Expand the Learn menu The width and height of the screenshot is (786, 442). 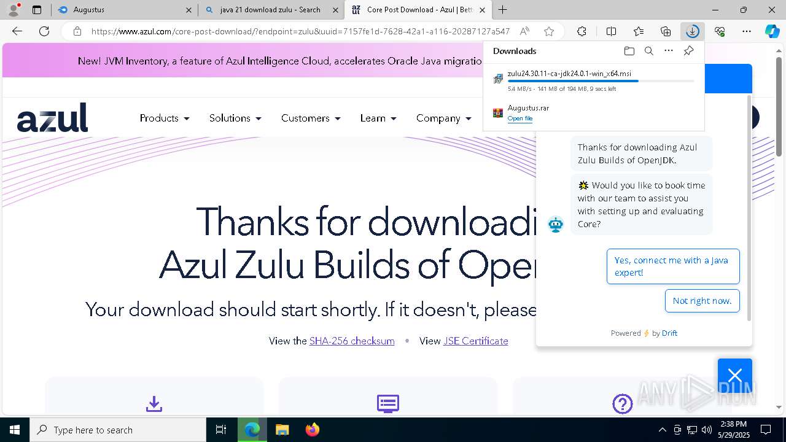click(378, 118)
